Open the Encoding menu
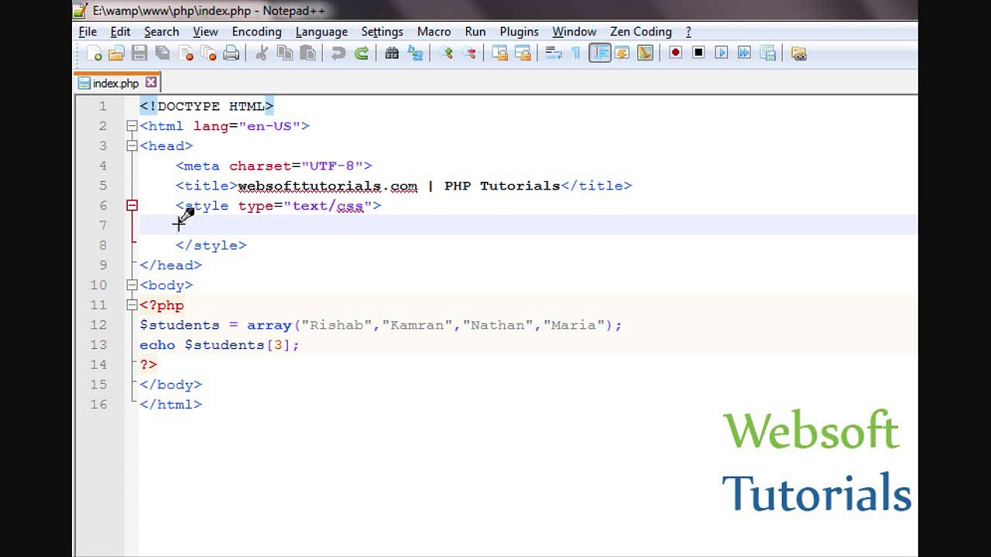Screen dimensions: 991x557 pos(256,32)
